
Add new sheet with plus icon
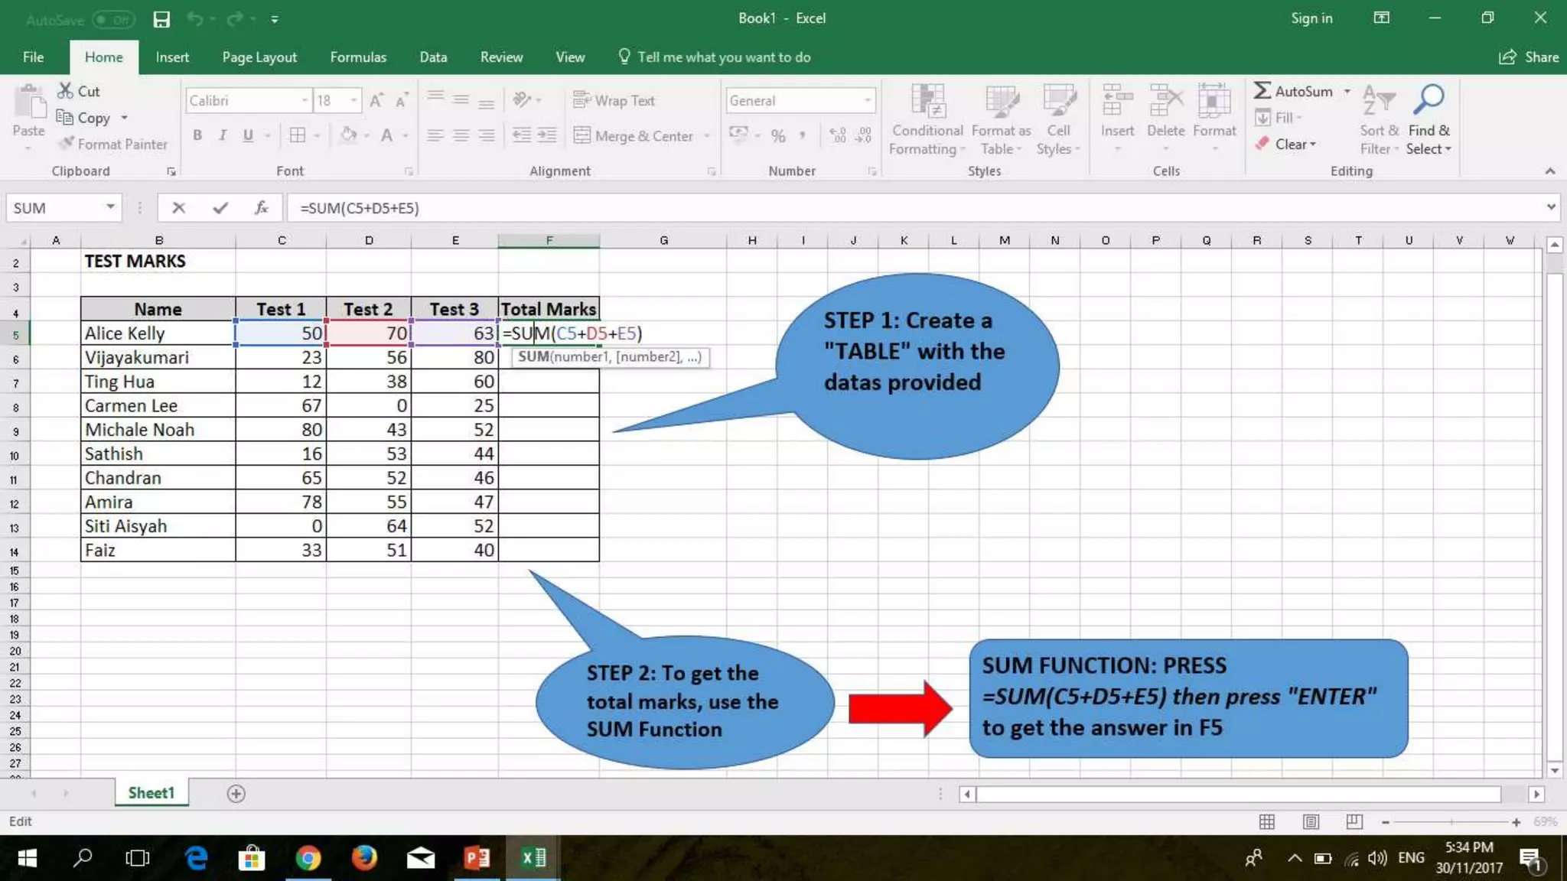tap(236, 794)
